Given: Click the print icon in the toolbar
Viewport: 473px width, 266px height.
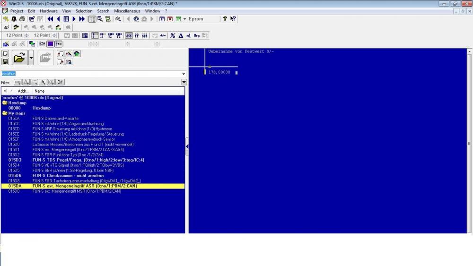Looking at the screenshot, I should tap(22, 19).
